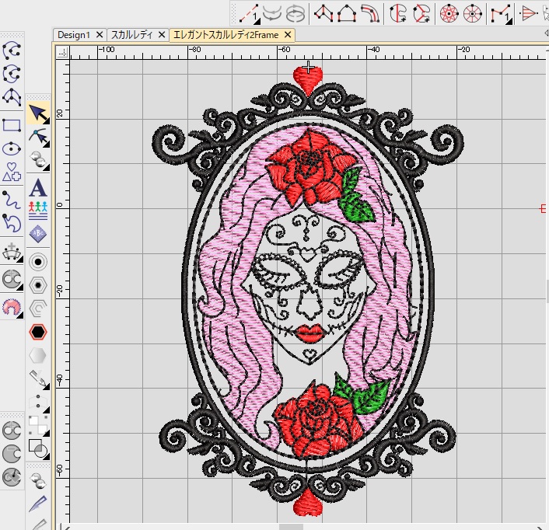549x530 pixels.
Task: Close the スカルレディ tab
Action: click(x=162, y=35)
